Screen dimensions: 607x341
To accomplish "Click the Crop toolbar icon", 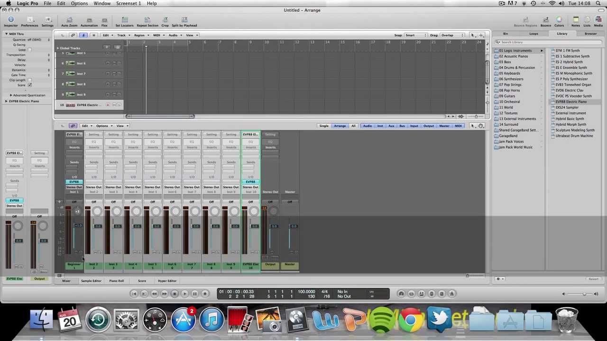I will tap(165, 21).
